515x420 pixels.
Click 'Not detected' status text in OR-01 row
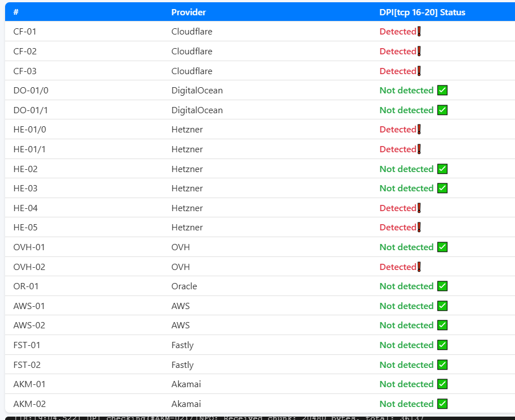click(x=406, y=286)
